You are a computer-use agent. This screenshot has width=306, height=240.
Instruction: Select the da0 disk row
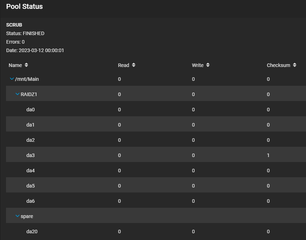coord(30,110)
